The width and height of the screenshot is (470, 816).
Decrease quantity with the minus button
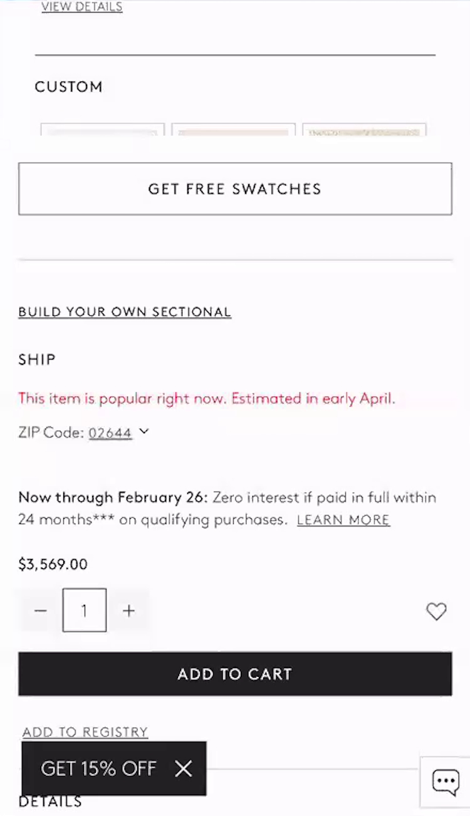(41, 610)
